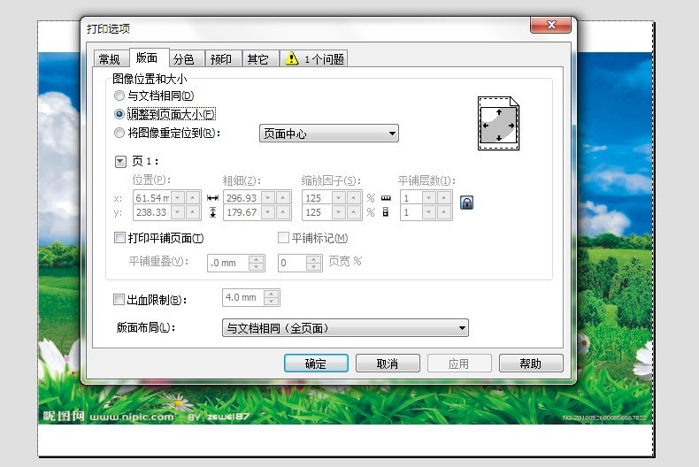This screenshot has height=467, width=699.
Task: Enable 打印平铺页面(T) checkbox
Action: (119, 238)
